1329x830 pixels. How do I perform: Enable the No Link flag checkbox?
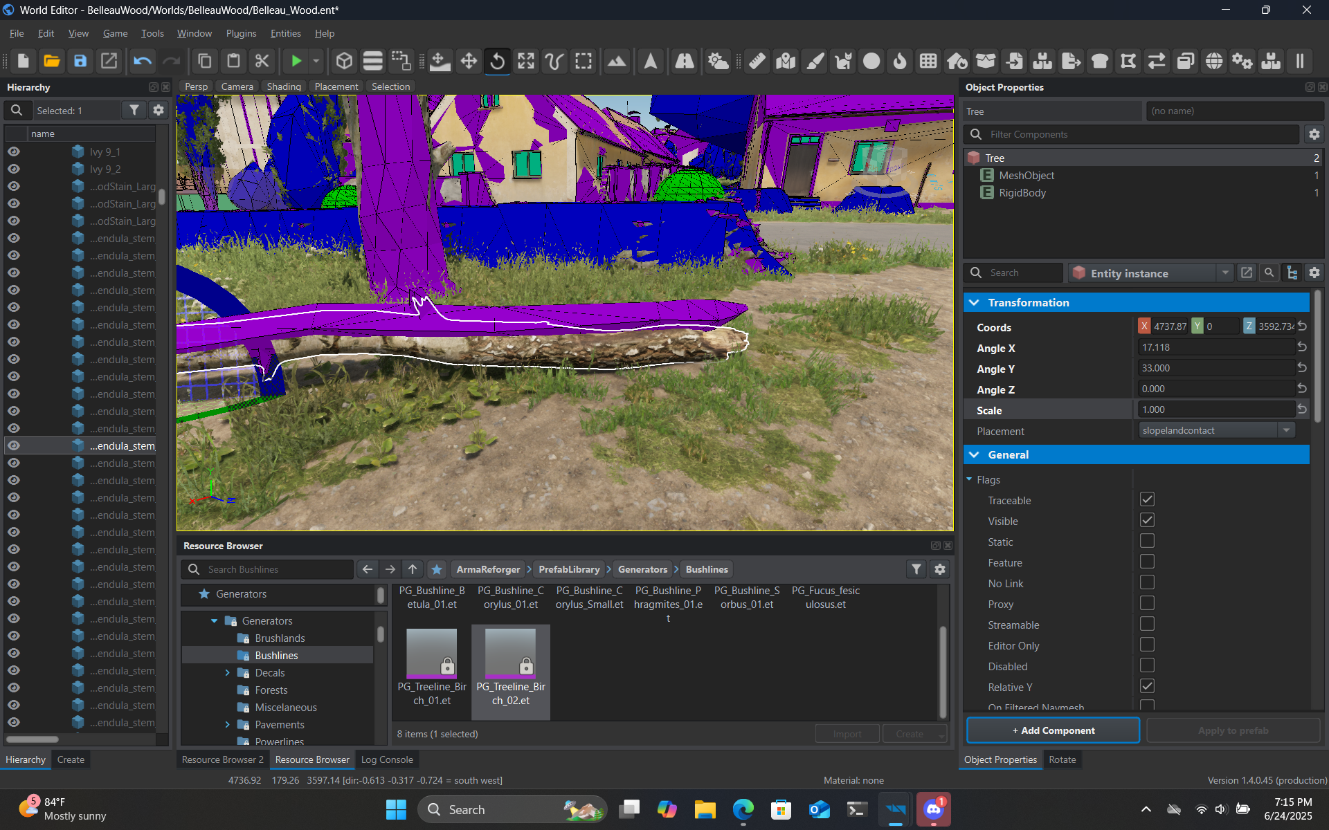click(x=1147, y=582)
